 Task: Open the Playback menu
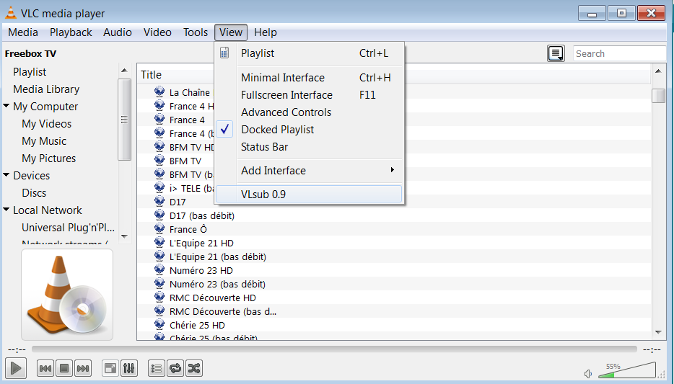(x=71, y=32)
